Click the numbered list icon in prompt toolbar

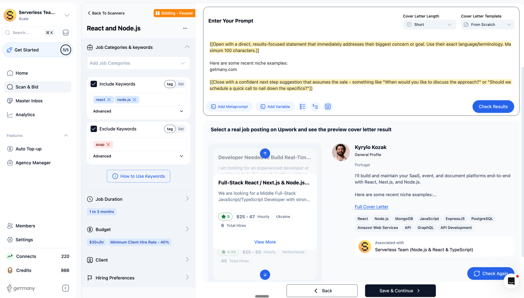pos(315,106)
